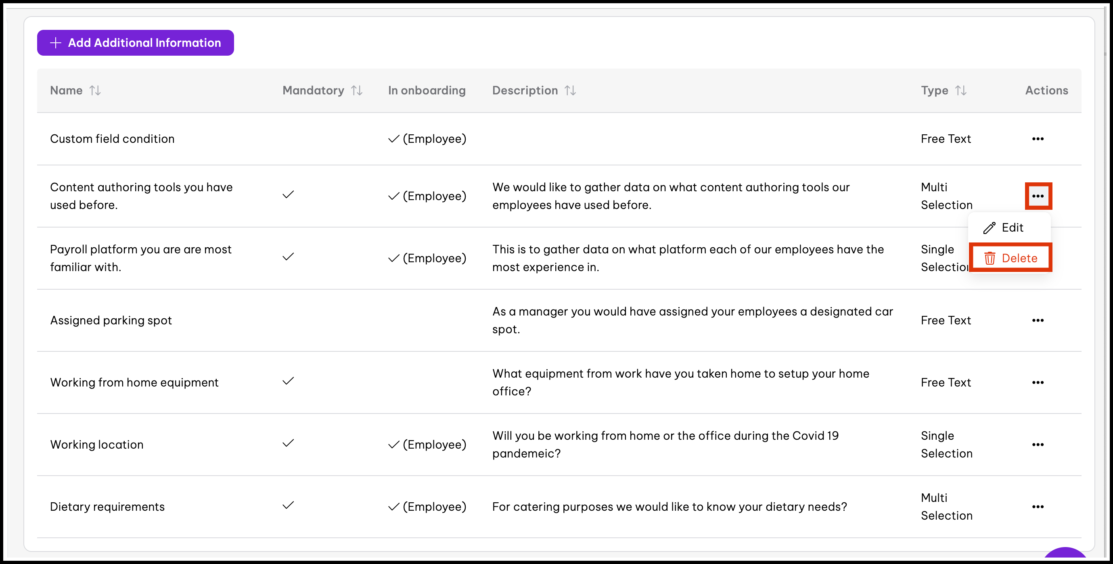Sort table by Mandatory column
The image size is (1113, 564).
pos(356,90)
